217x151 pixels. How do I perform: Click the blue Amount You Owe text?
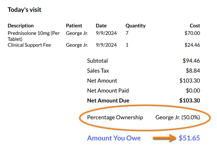[x=114, y=138]
